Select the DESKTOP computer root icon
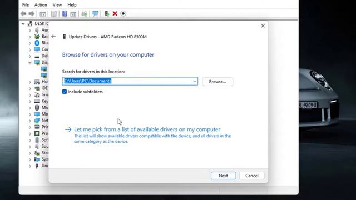 (30, 23)
